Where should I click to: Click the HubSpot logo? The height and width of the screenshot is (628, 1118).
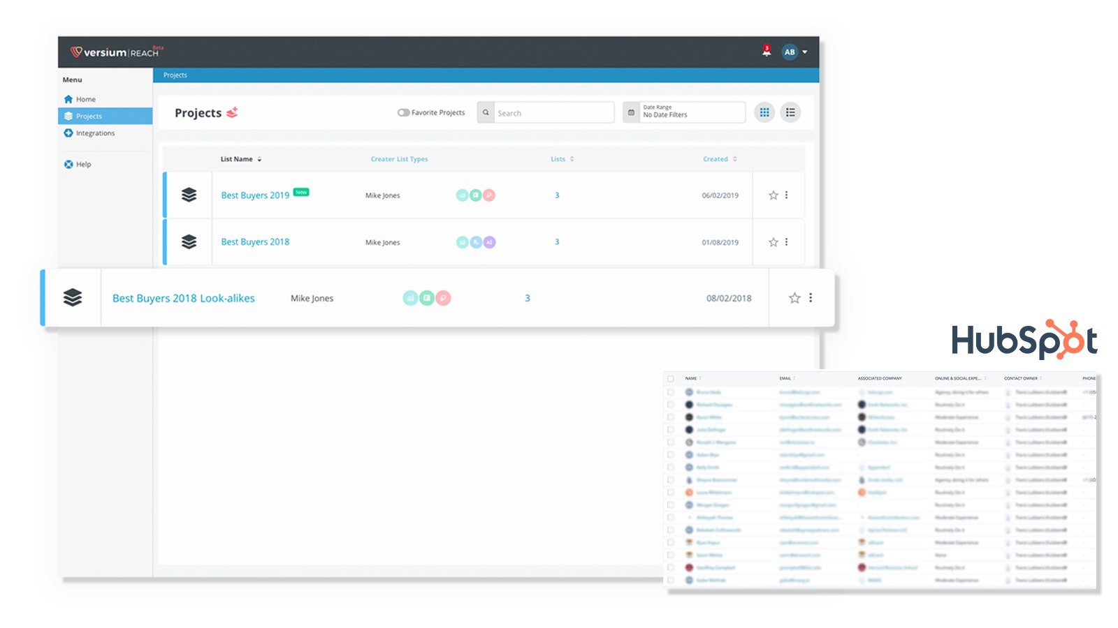click(1024, 340)
